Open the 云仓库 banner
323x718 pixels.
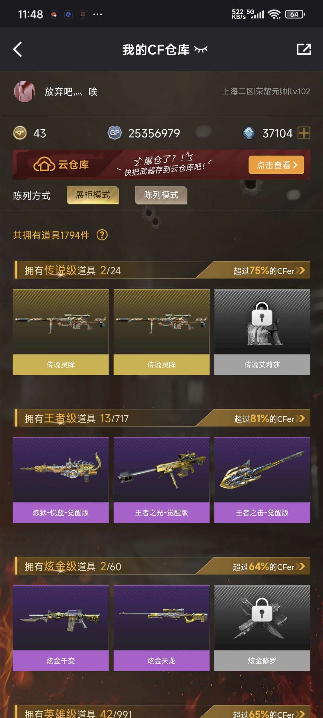[161, 165]
